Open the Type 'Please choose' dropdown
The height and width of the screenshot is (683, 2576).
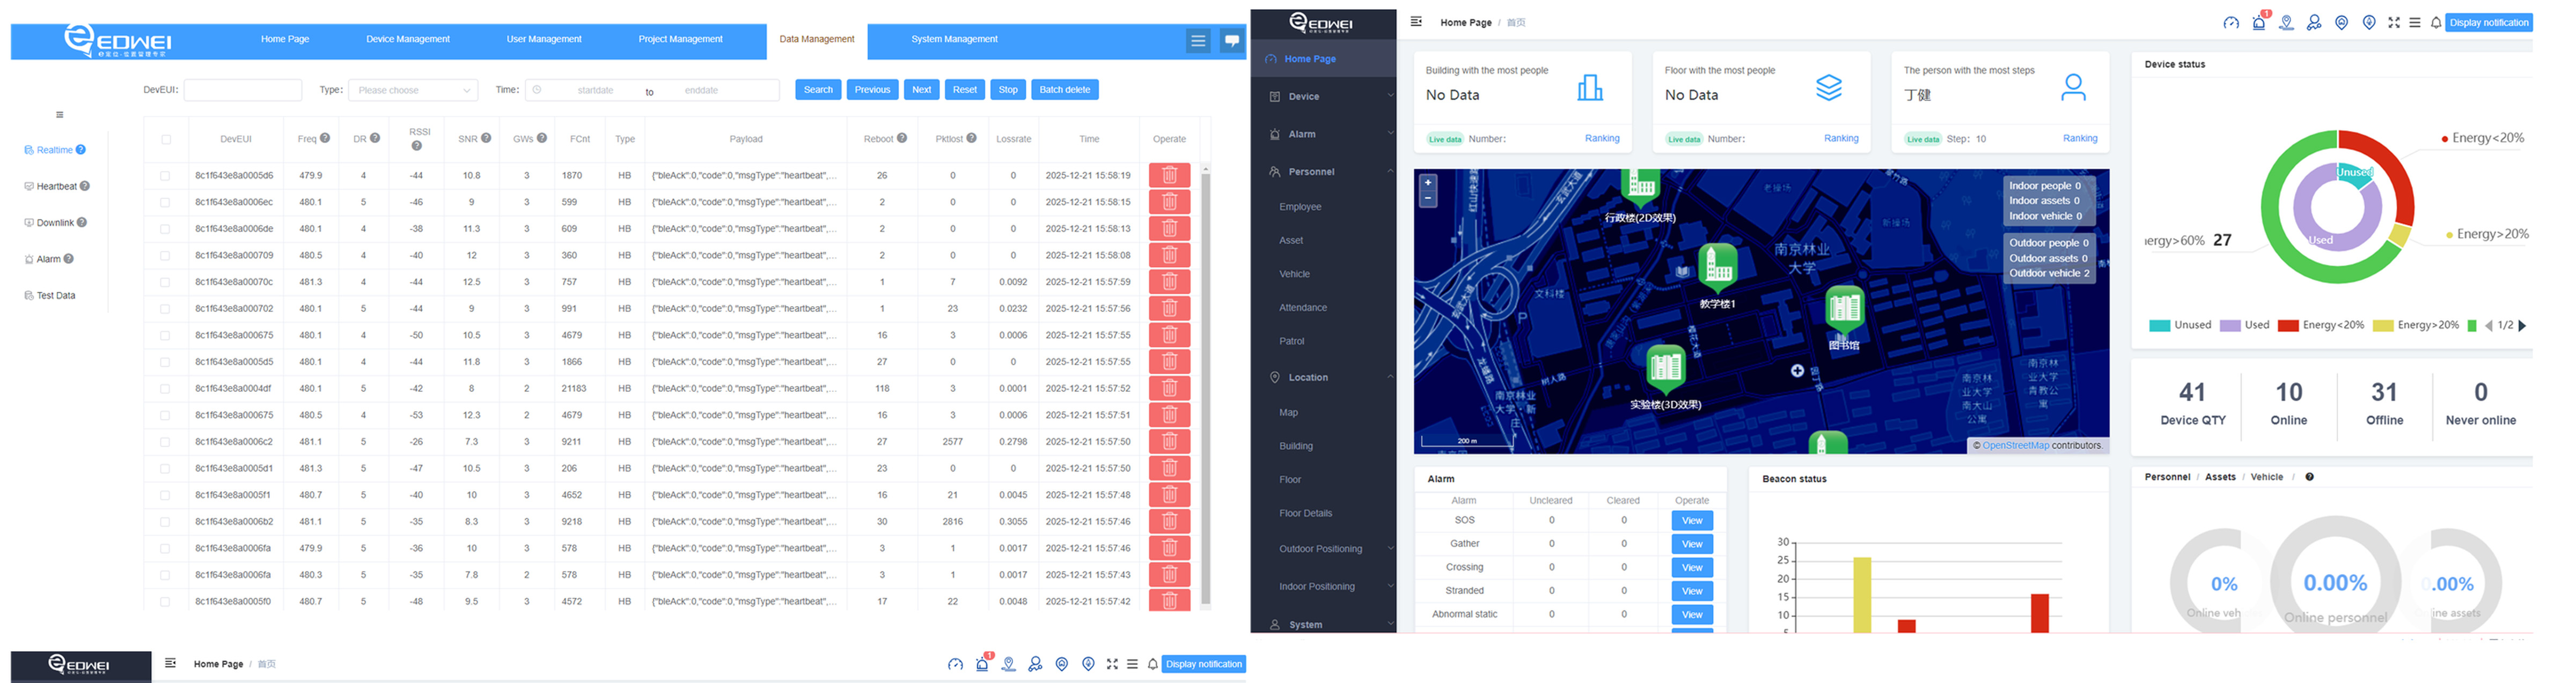tap(413, 91)
